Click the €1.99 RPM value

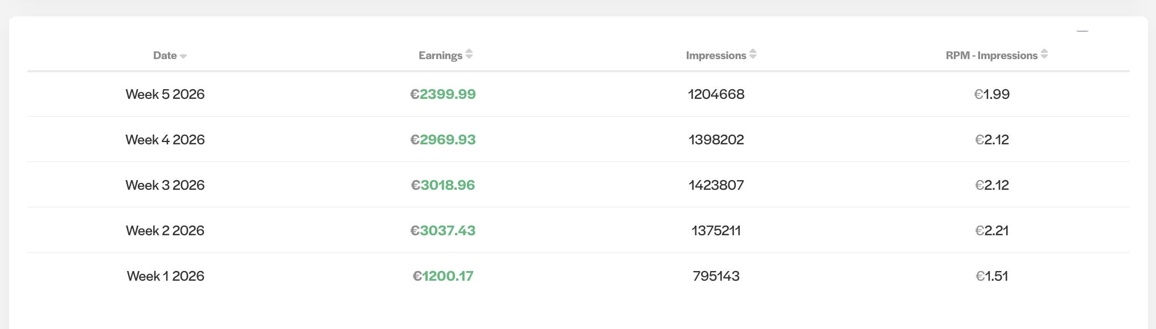point(991,94)
